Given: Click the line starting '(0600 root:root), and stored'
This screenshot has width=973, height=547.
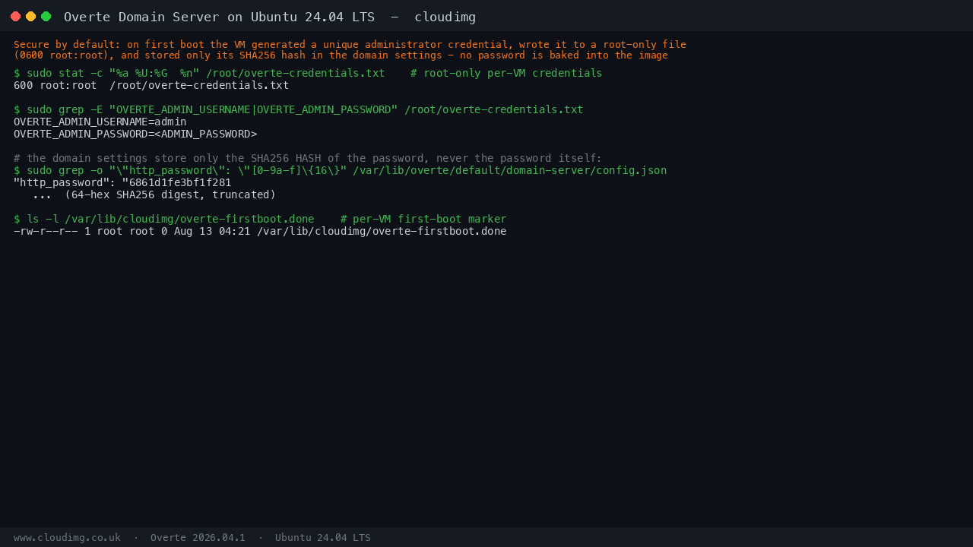Looking at the screenshot, I should 341,55.
